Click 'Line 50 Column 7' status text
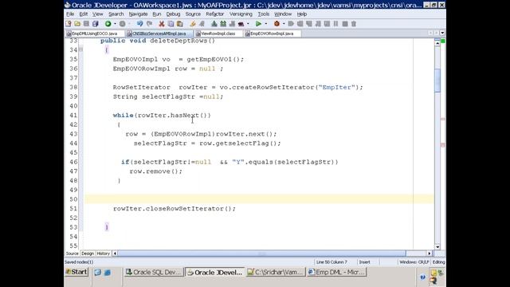Image resolution: width=510 pixels, height=287 pixels. tap(331, 262)
